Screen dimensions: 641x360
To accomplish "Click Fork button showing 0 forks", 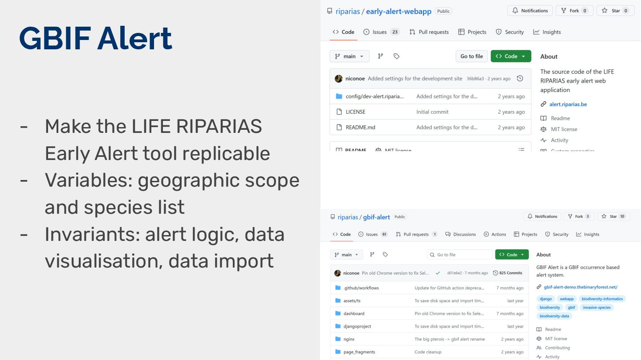I will [575, 11].
